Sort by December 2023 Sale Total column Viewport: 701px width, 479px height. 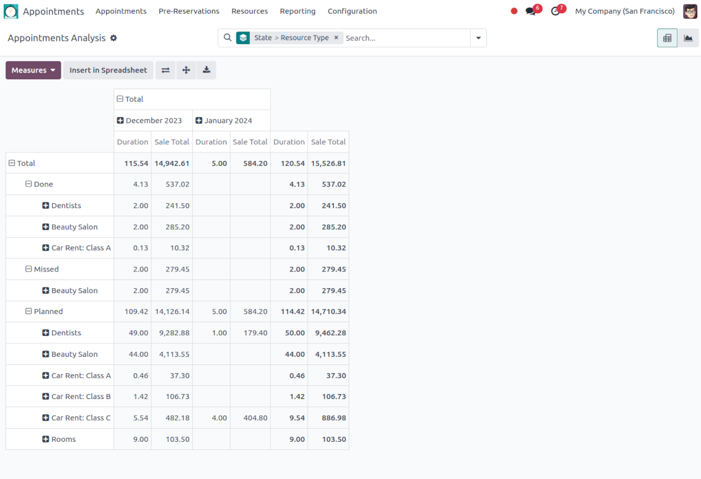[172, 142]
